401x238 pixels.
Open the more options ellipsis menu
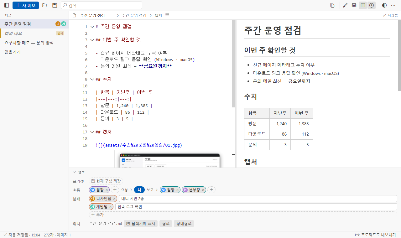tap(393, 5)
